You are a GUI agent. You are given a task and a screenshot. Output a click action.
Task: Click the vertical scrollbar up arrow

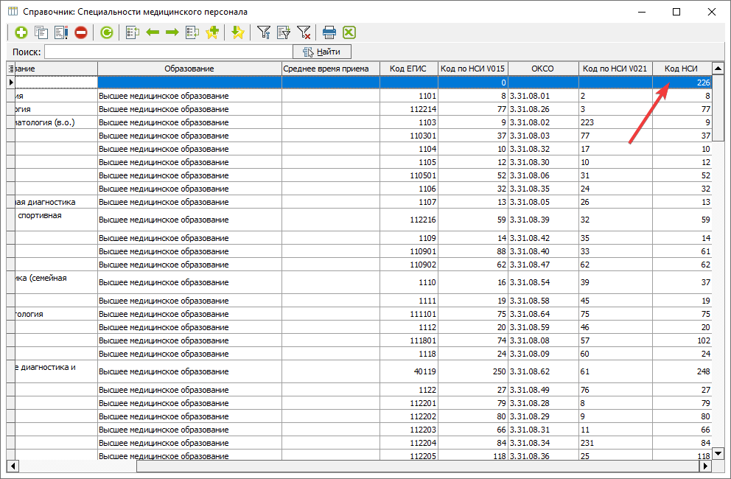coord(718,69)
